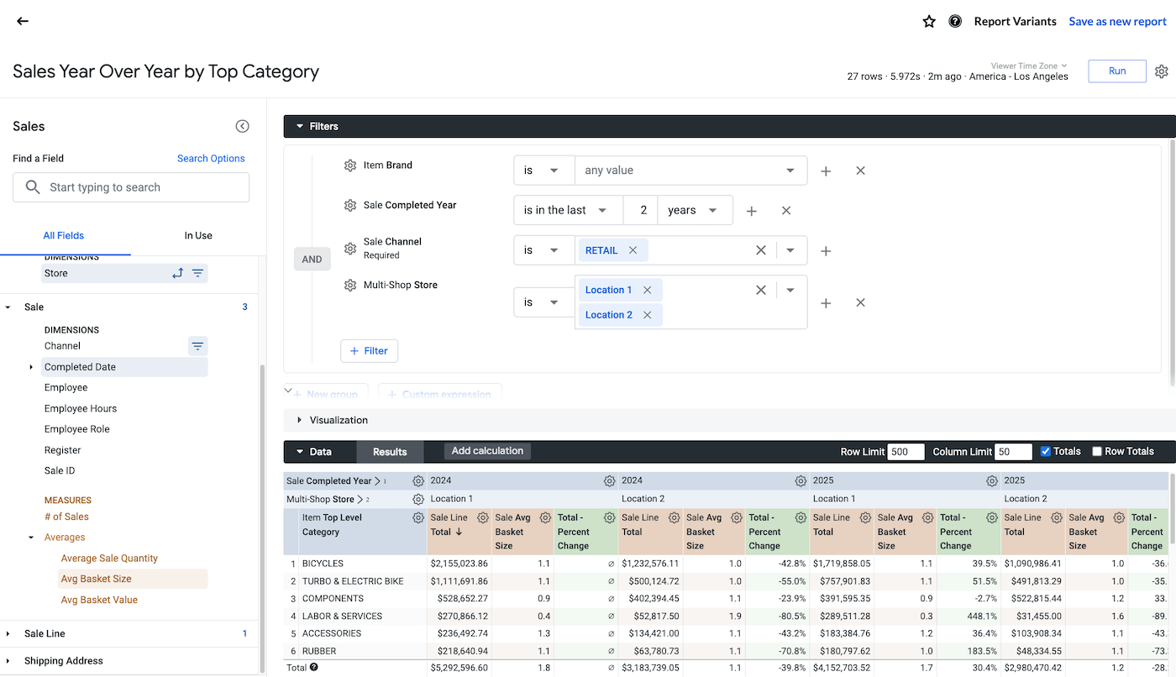Open the gear menu on the Sale Line Total column
This screenshot has width=1176, height=677.
point(482,517)
